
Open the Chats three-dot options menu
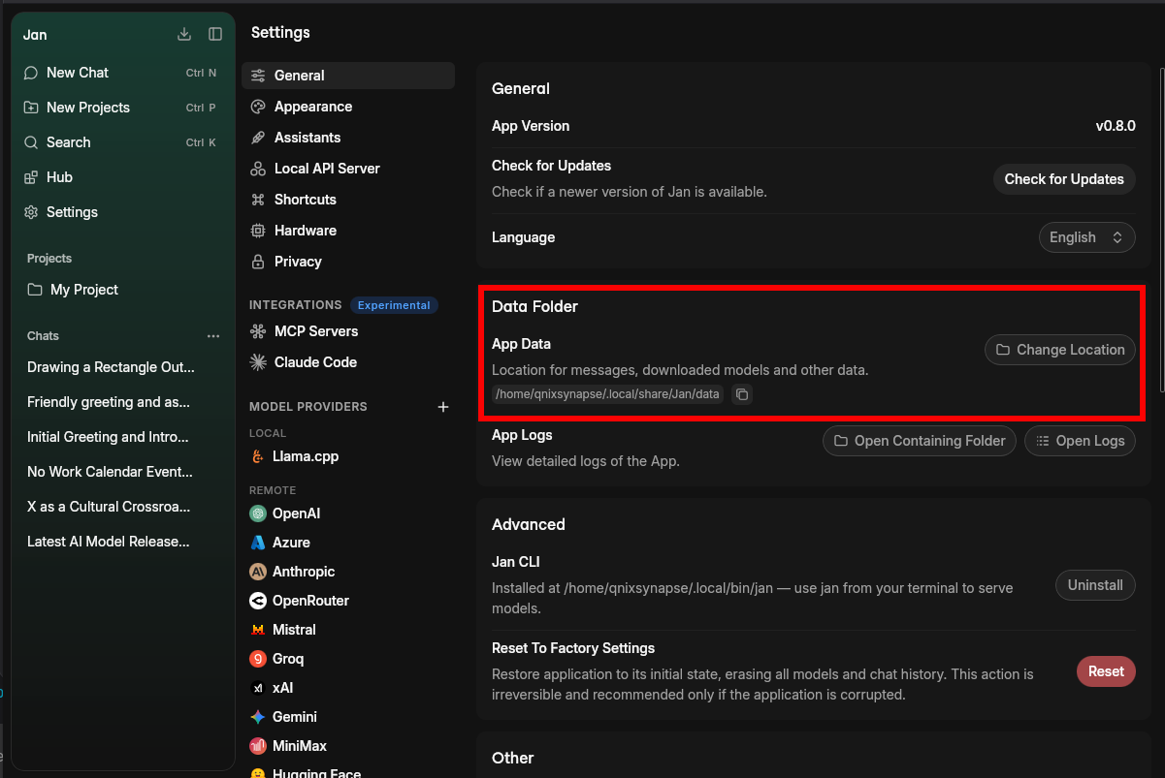213,336
